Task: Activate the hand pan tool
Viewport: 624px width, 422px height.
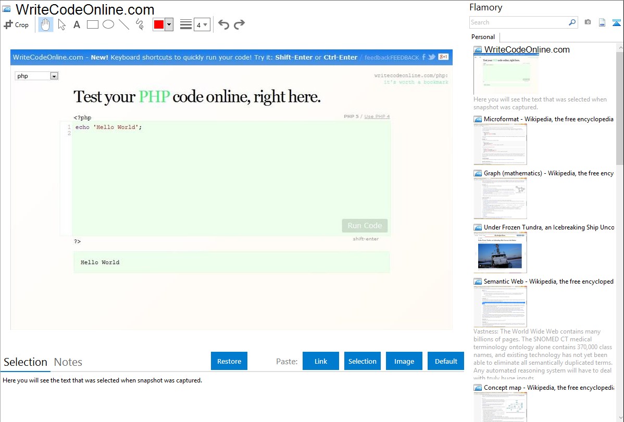Action: pos(46,24)
